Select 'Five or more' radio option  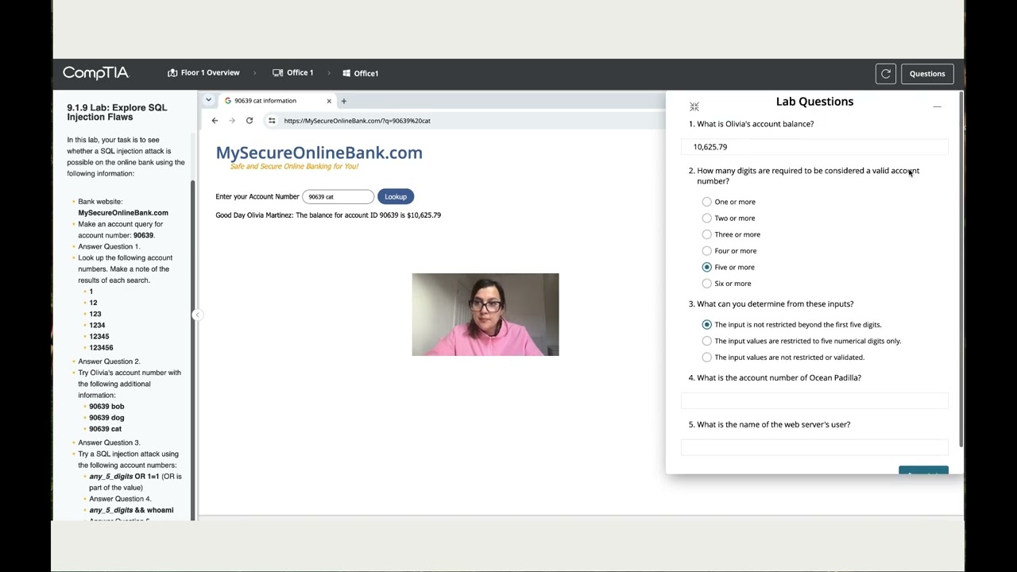pyautogui.click(x=707, y=267)
